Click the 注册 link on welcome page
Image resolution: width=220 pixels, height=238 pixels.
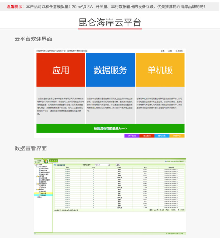[x=170, y=51]
